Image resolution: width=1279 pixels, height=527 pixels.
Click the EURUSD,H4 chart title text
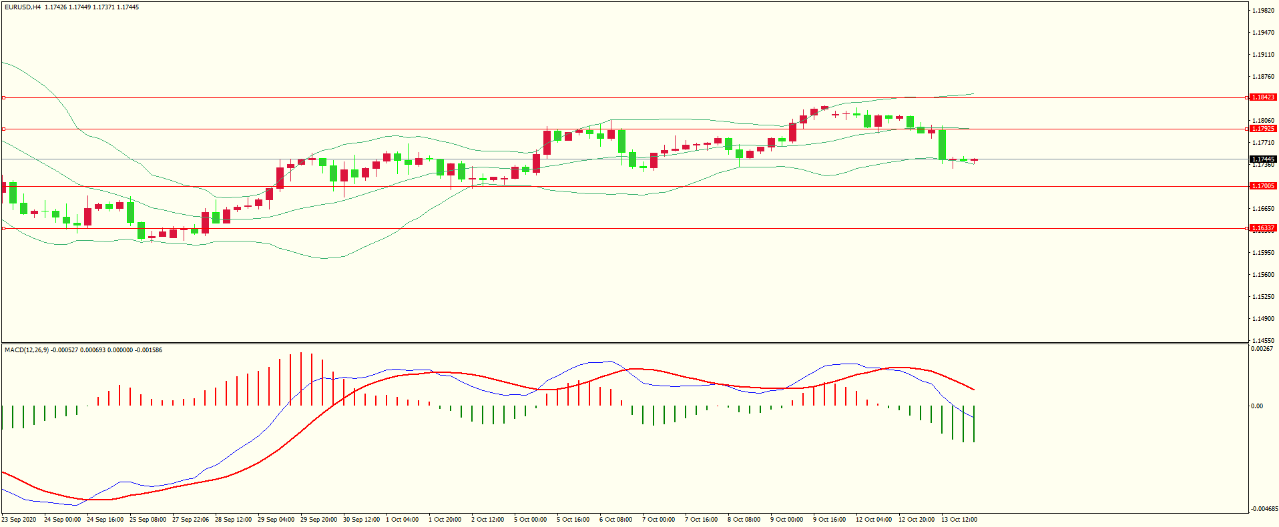23,7
